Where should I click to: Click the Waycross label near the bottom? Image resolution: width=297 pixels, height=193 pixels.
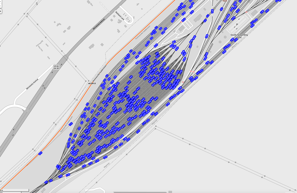107,165
